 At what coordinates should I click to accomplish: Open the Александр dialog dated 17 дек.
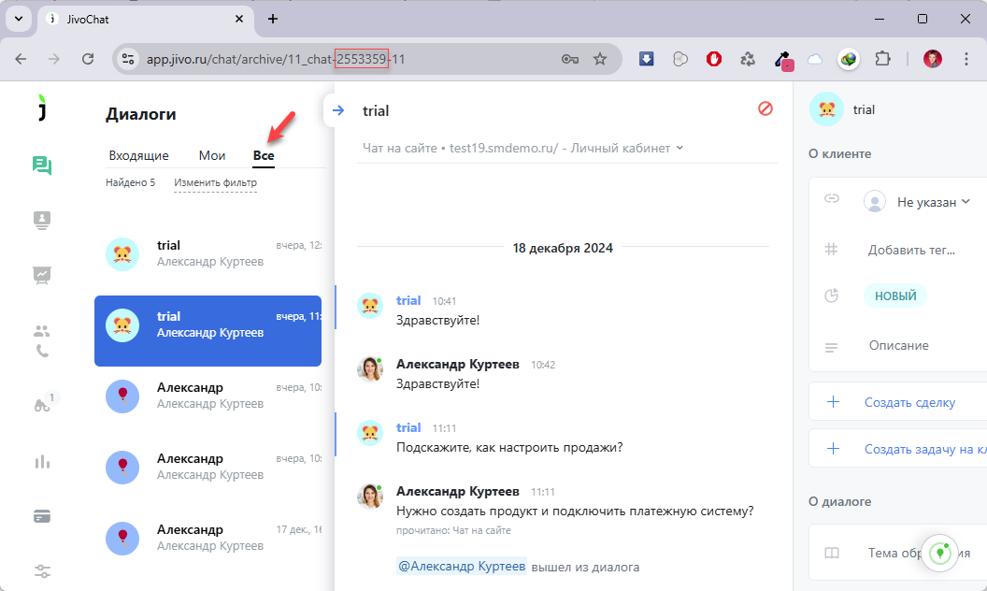coord(207,538)
